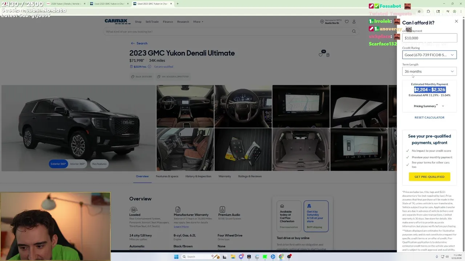
Task: Switch to Interior 360° view
Action: point(77,164)
